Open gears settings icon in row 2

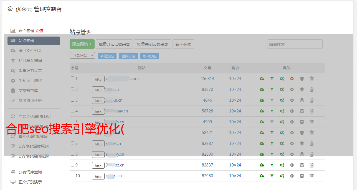pyautogui.click(x=282, y=89)
